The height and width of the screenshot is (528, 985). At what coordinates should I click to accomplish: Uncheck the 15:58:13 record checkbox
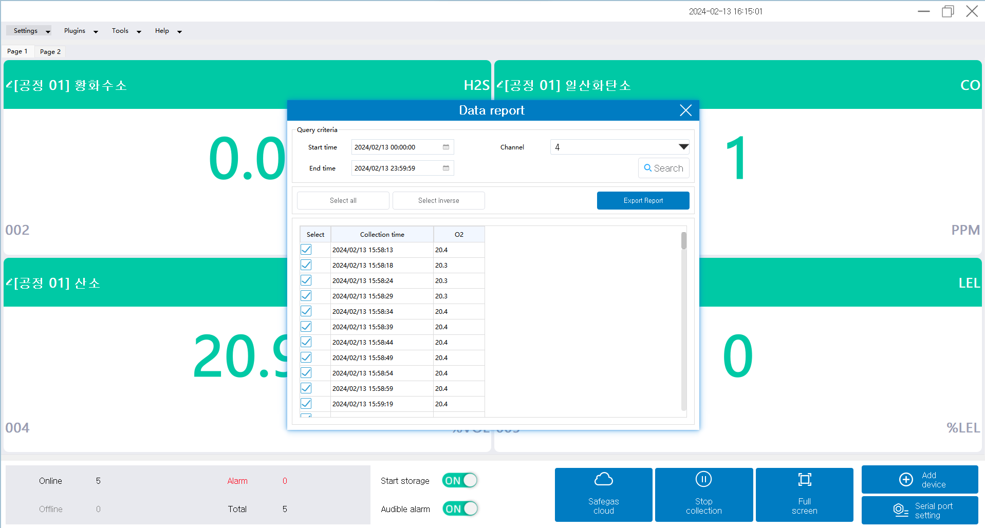pyautogui.click(x=306, y=250)
